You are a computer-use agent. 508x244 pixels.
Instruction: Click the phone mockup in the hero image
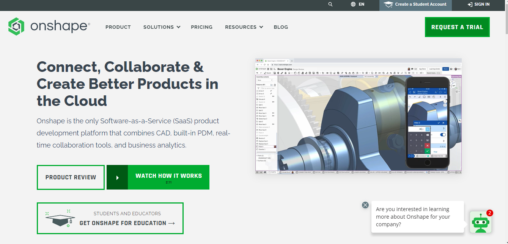point(427,123)
